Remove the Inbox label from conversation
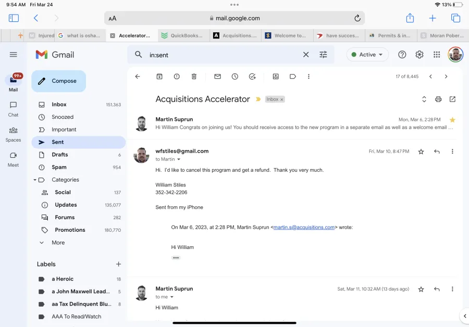 [282, 99]
